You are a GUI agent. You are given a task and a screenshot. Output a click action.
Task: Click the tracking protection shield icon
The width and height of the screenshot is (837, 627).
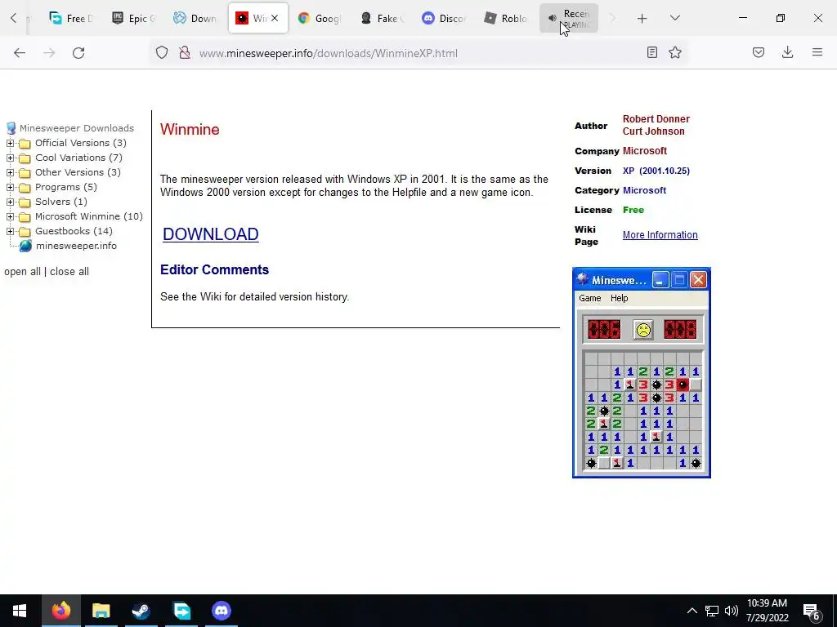point(162,52)
